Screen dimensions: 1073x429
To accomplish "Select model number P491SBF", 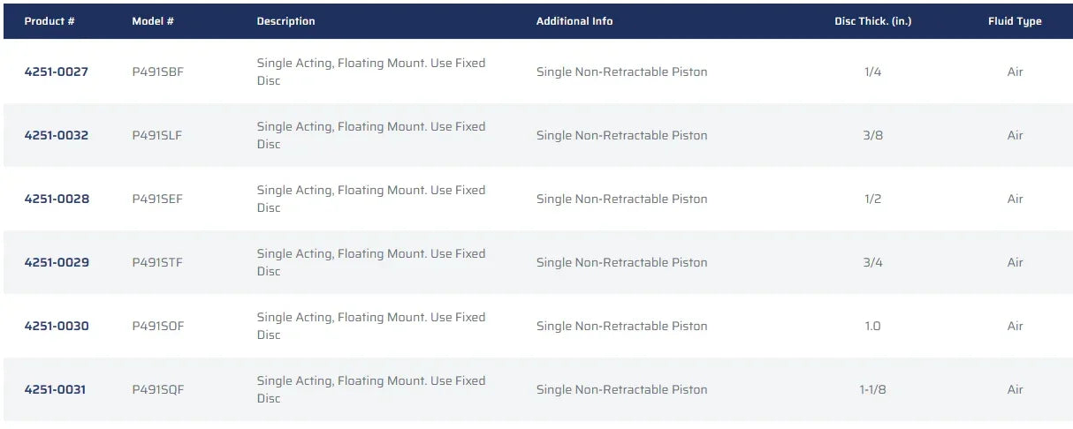I will point(158,71).
